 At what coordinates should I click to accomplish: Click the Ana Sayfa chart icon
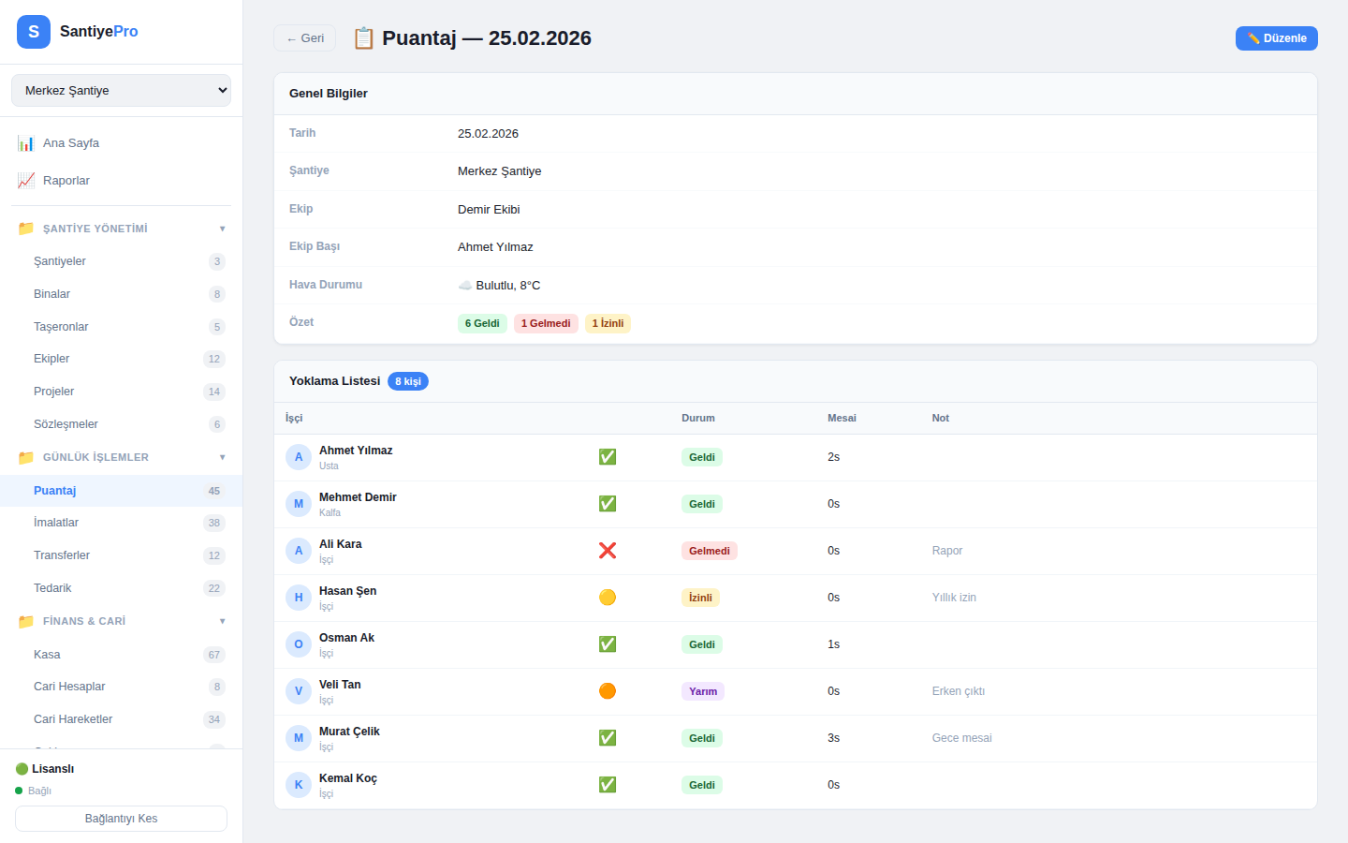[26, 143]
